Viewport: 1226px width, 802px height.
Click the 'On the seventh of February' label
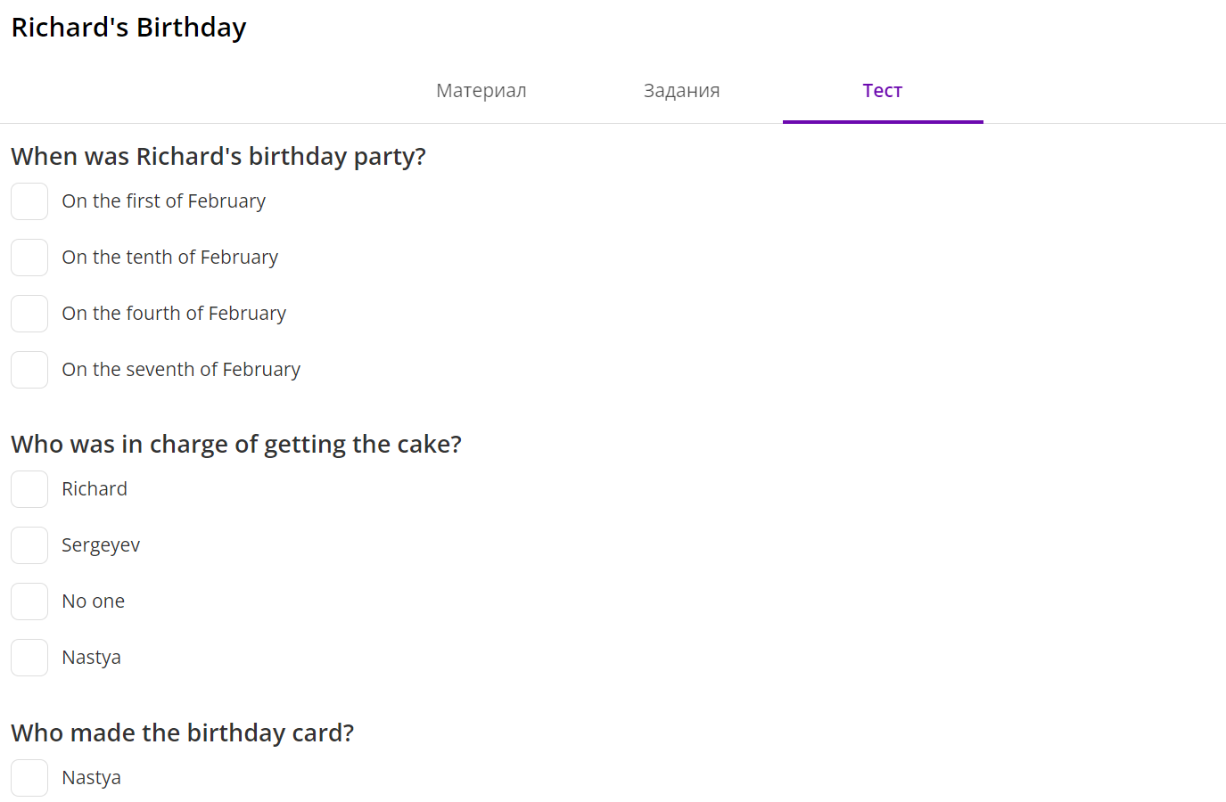[x=181, y=370]
